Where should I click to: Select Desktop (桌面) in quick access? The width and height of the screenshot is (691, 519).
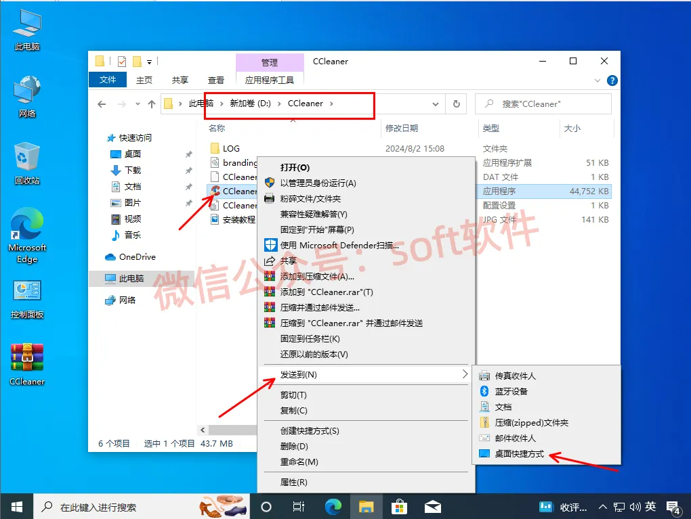(132, 154)
